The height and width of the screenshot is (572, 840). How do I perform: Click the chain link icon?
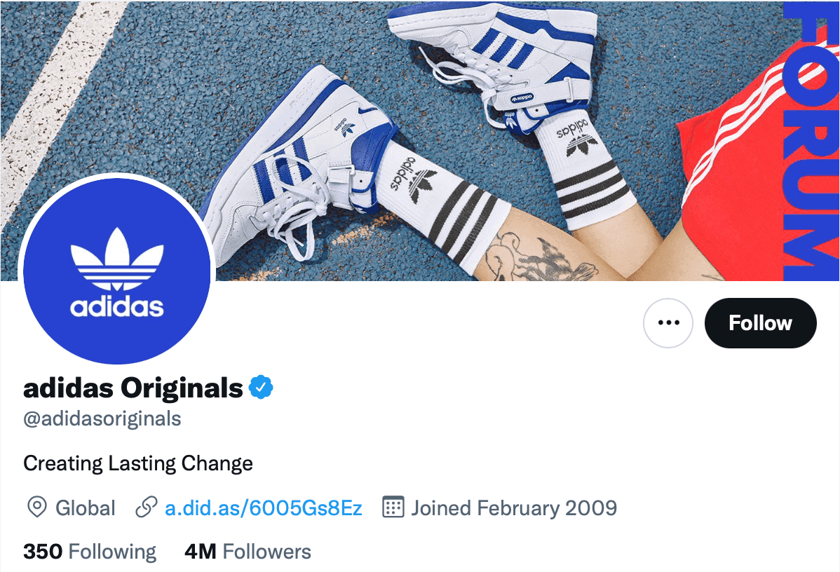tap(146, 508)
